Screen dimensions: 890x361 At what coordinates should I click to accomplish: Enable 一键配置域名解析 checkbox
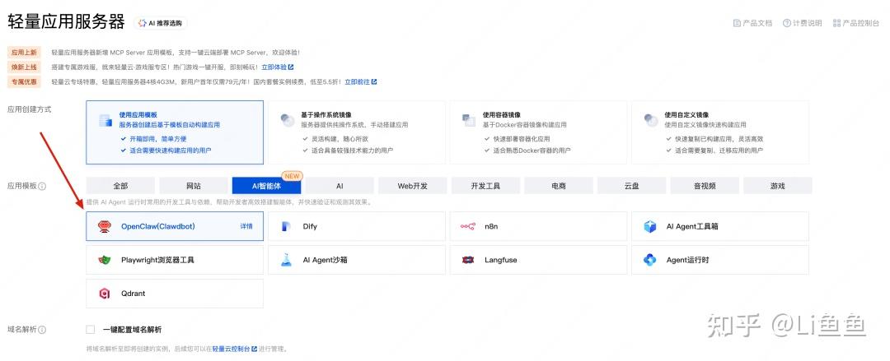click(x=91, y=330)
